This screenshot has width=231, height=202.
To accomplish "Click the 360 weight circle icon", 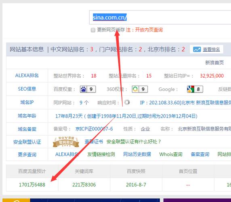I will (135, 89).
